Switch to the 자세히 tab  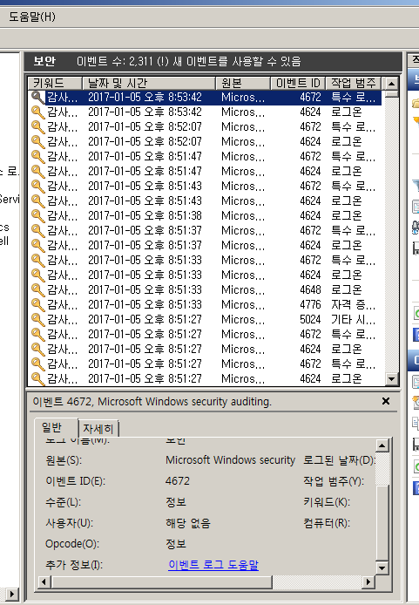[98, 429]
